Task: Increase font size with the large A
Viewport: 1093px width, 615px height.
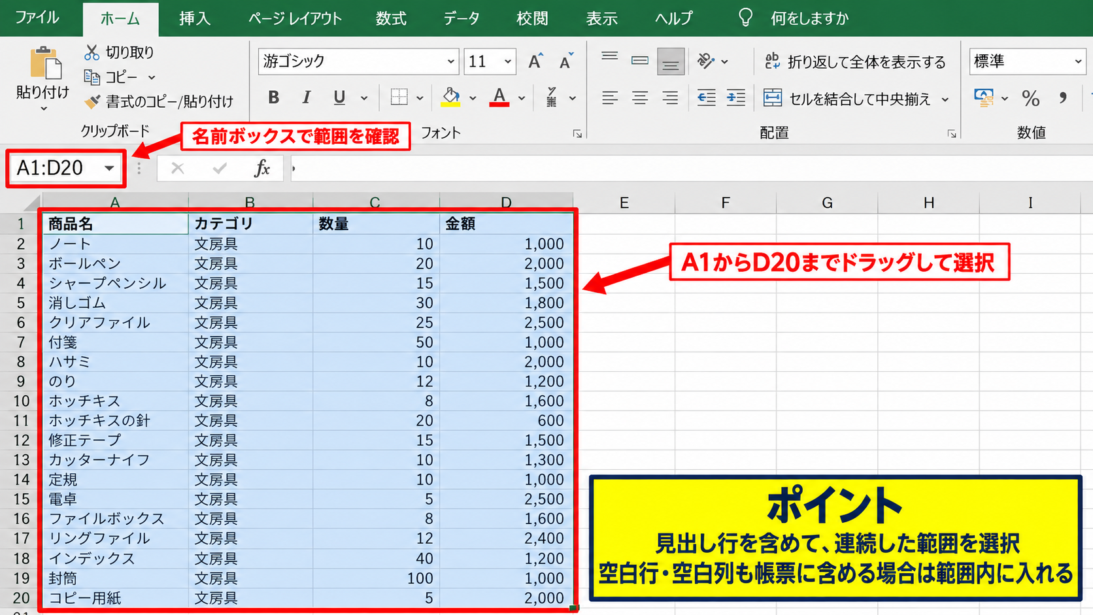Action: [535, 61]
